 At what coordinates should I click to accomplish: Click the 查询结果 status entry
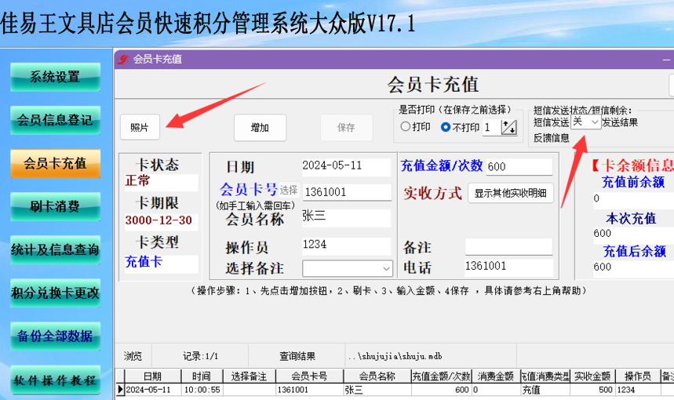[297, 356]
